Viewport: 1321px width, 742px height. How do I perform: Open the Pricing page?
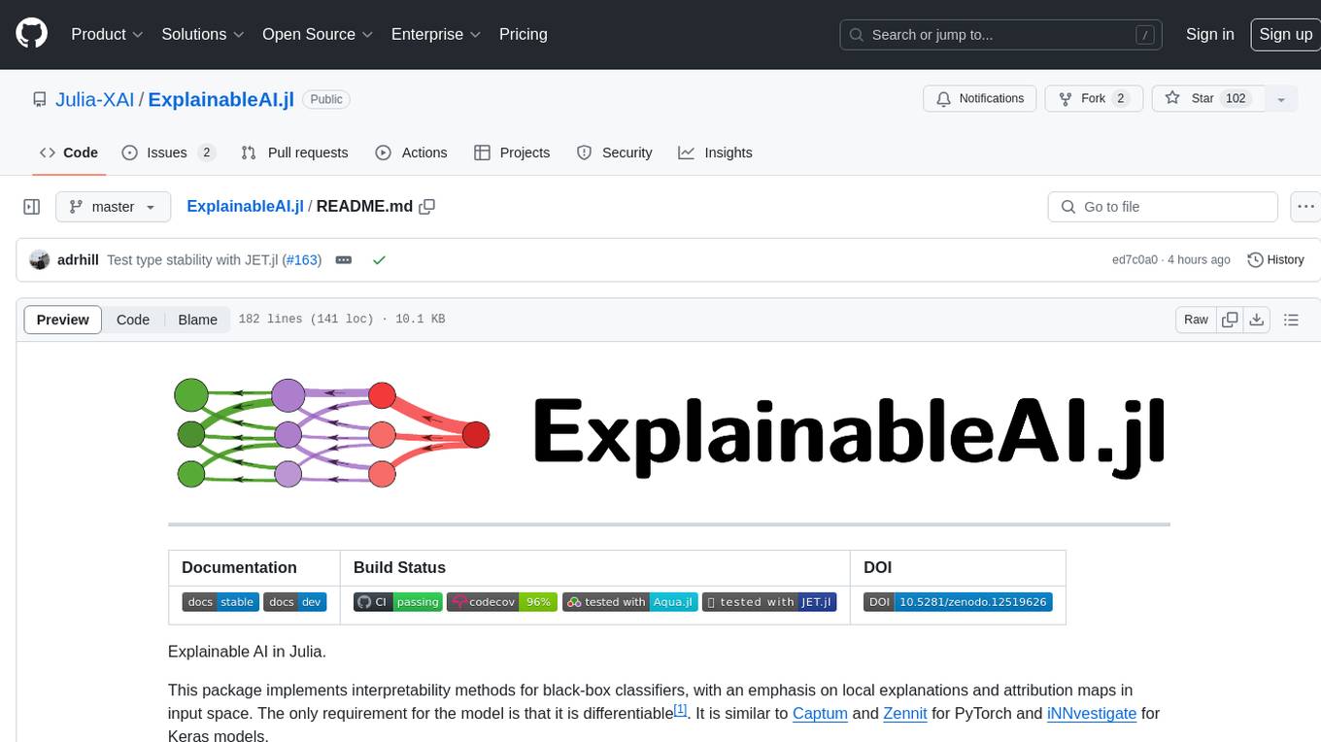524,34
